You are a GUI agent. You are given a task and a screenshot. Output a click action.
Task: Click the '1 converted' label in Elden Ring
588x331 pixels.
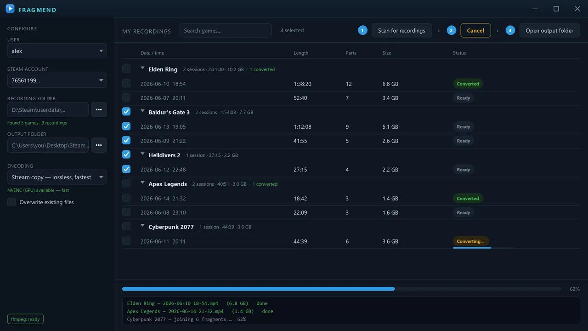[262, 69]
